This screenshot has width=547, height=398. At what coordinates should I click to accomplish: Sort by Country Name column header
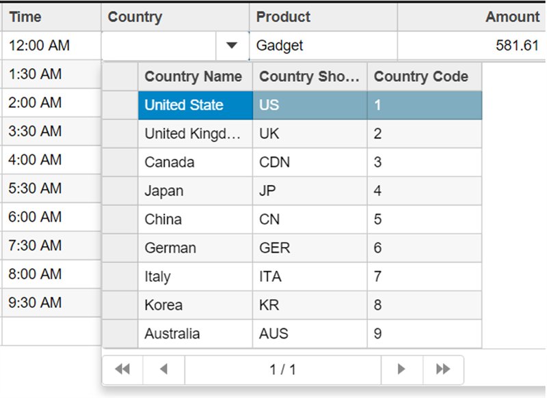click(194, 76)
